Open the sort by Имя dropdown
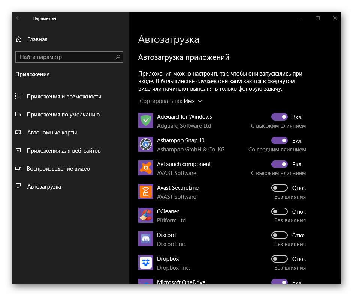 click(193, 101)
